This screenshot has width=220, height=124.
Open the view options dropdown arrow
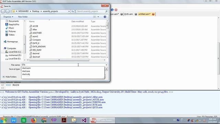[x=98, y=17]
